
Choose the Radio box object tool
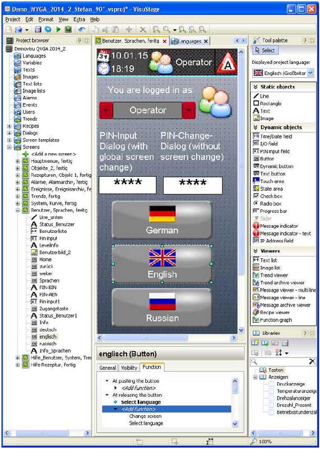267,204
